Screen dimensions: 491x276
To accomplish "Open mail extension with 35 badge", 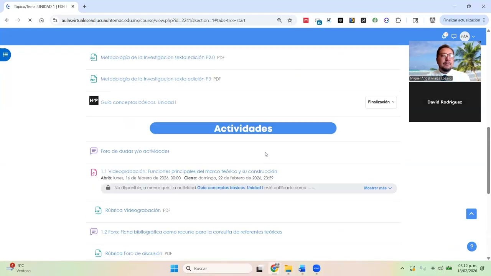I will 318,21.
